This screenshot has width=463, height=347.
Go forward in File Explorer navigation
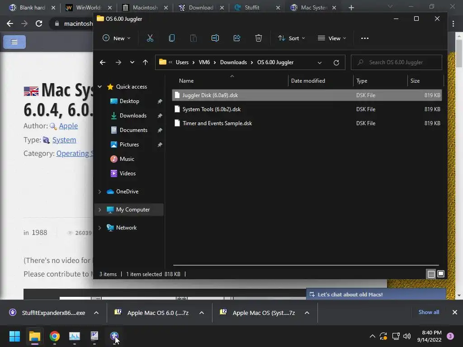pyautogui.click(x=118, y=62)
